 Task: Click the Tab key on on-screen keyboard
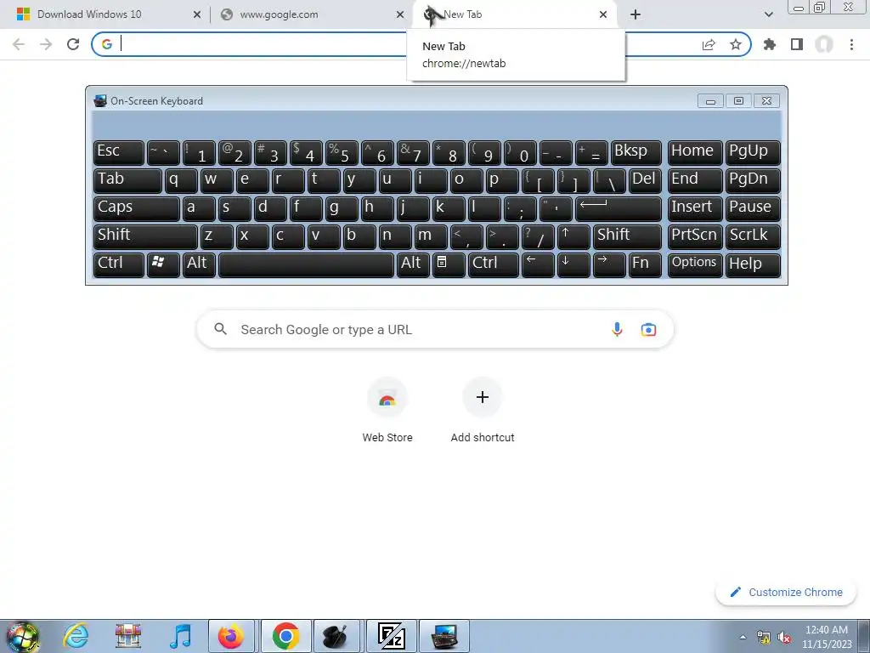pyautogui.click(x=127, y=180)
